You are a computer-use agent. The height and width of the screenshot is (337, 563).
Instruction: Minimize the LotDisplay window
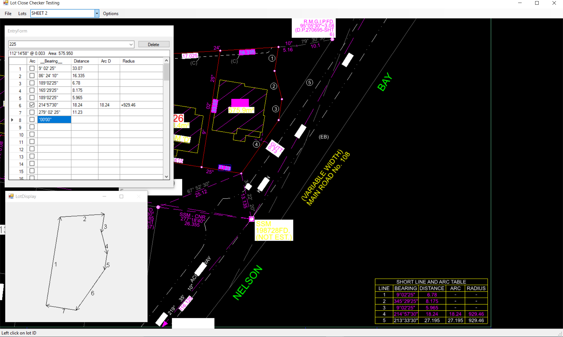(104, 196)
